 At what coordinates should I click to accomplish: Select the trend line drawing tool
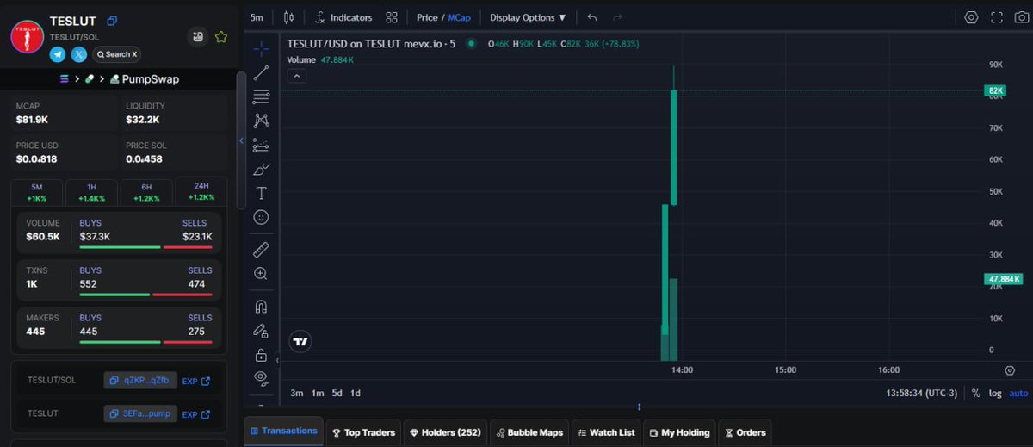click(x=262, y=72)
